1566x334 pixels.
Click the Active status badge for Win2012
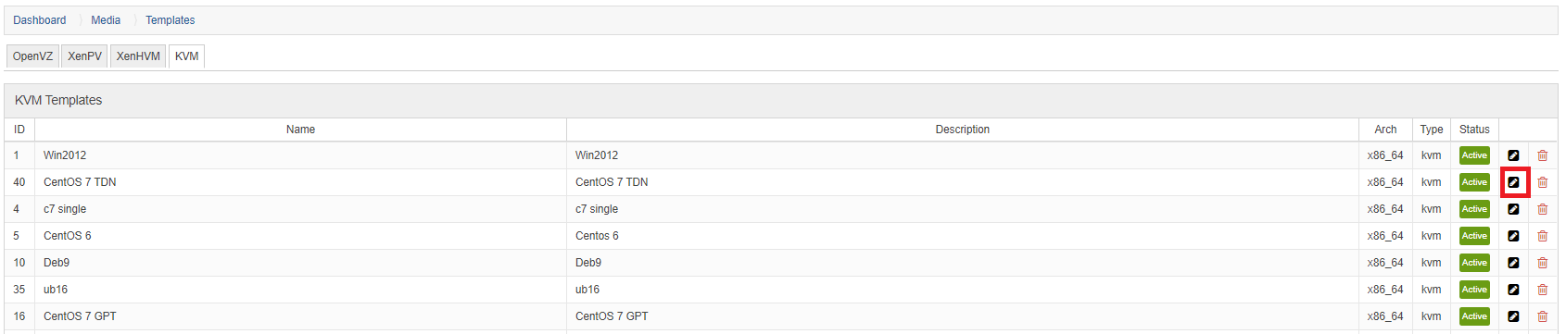1474,155
